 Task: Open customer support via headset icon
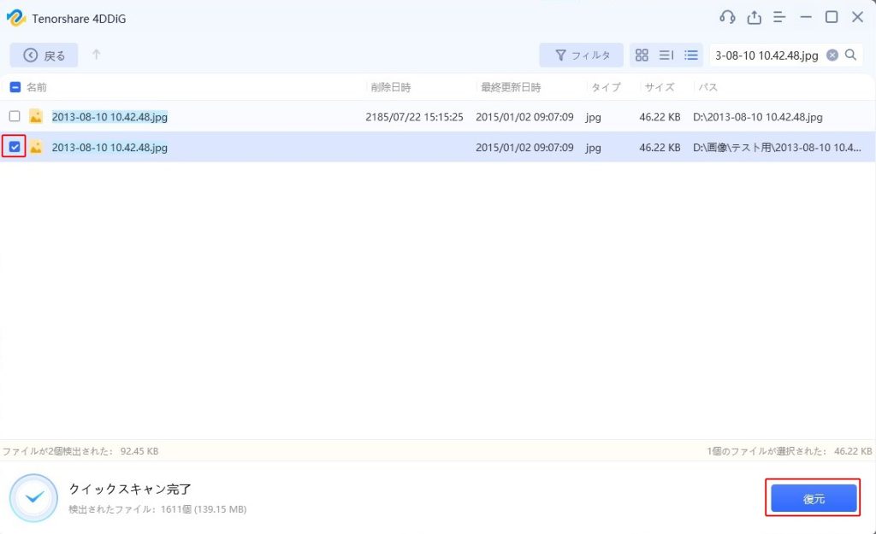(727, 17)
